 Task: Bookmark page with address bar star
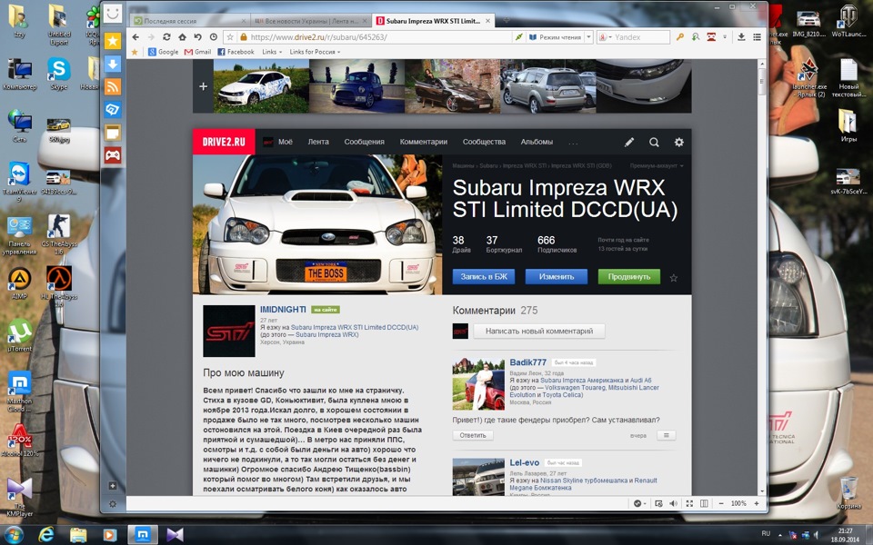230,37
